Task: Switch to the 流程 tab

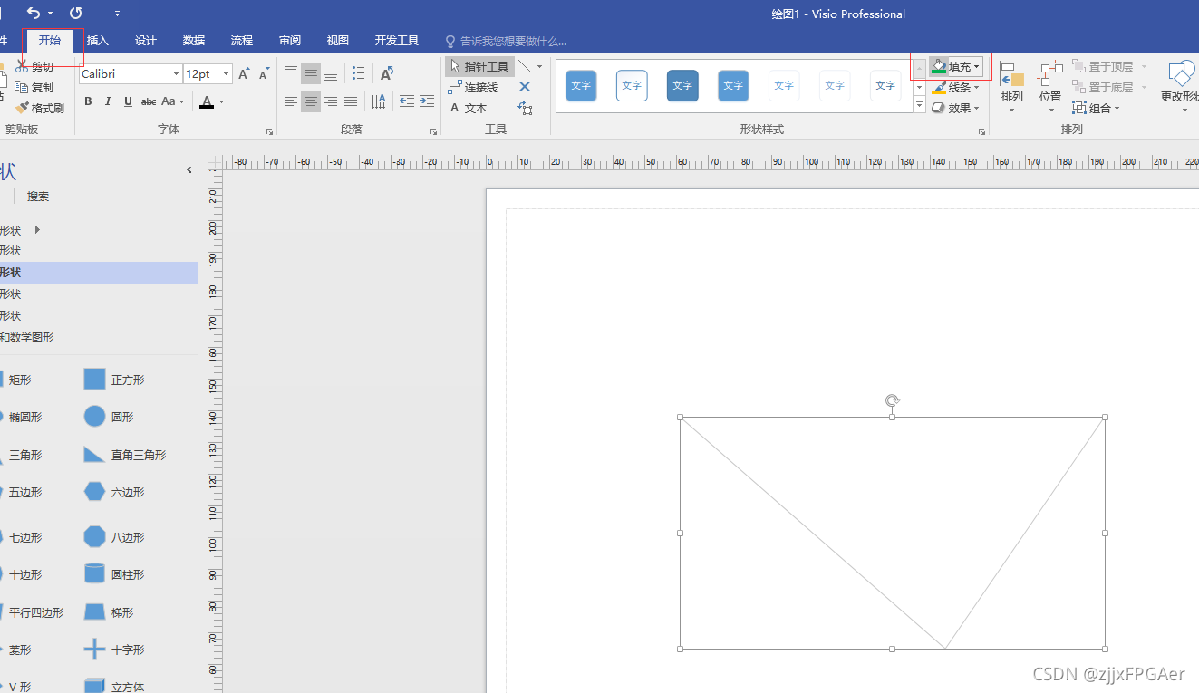Action: (x=242, y=41)
